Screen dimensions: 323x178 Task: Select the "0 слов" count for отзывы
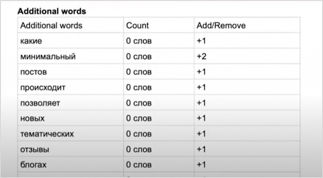tap(139, 149)
